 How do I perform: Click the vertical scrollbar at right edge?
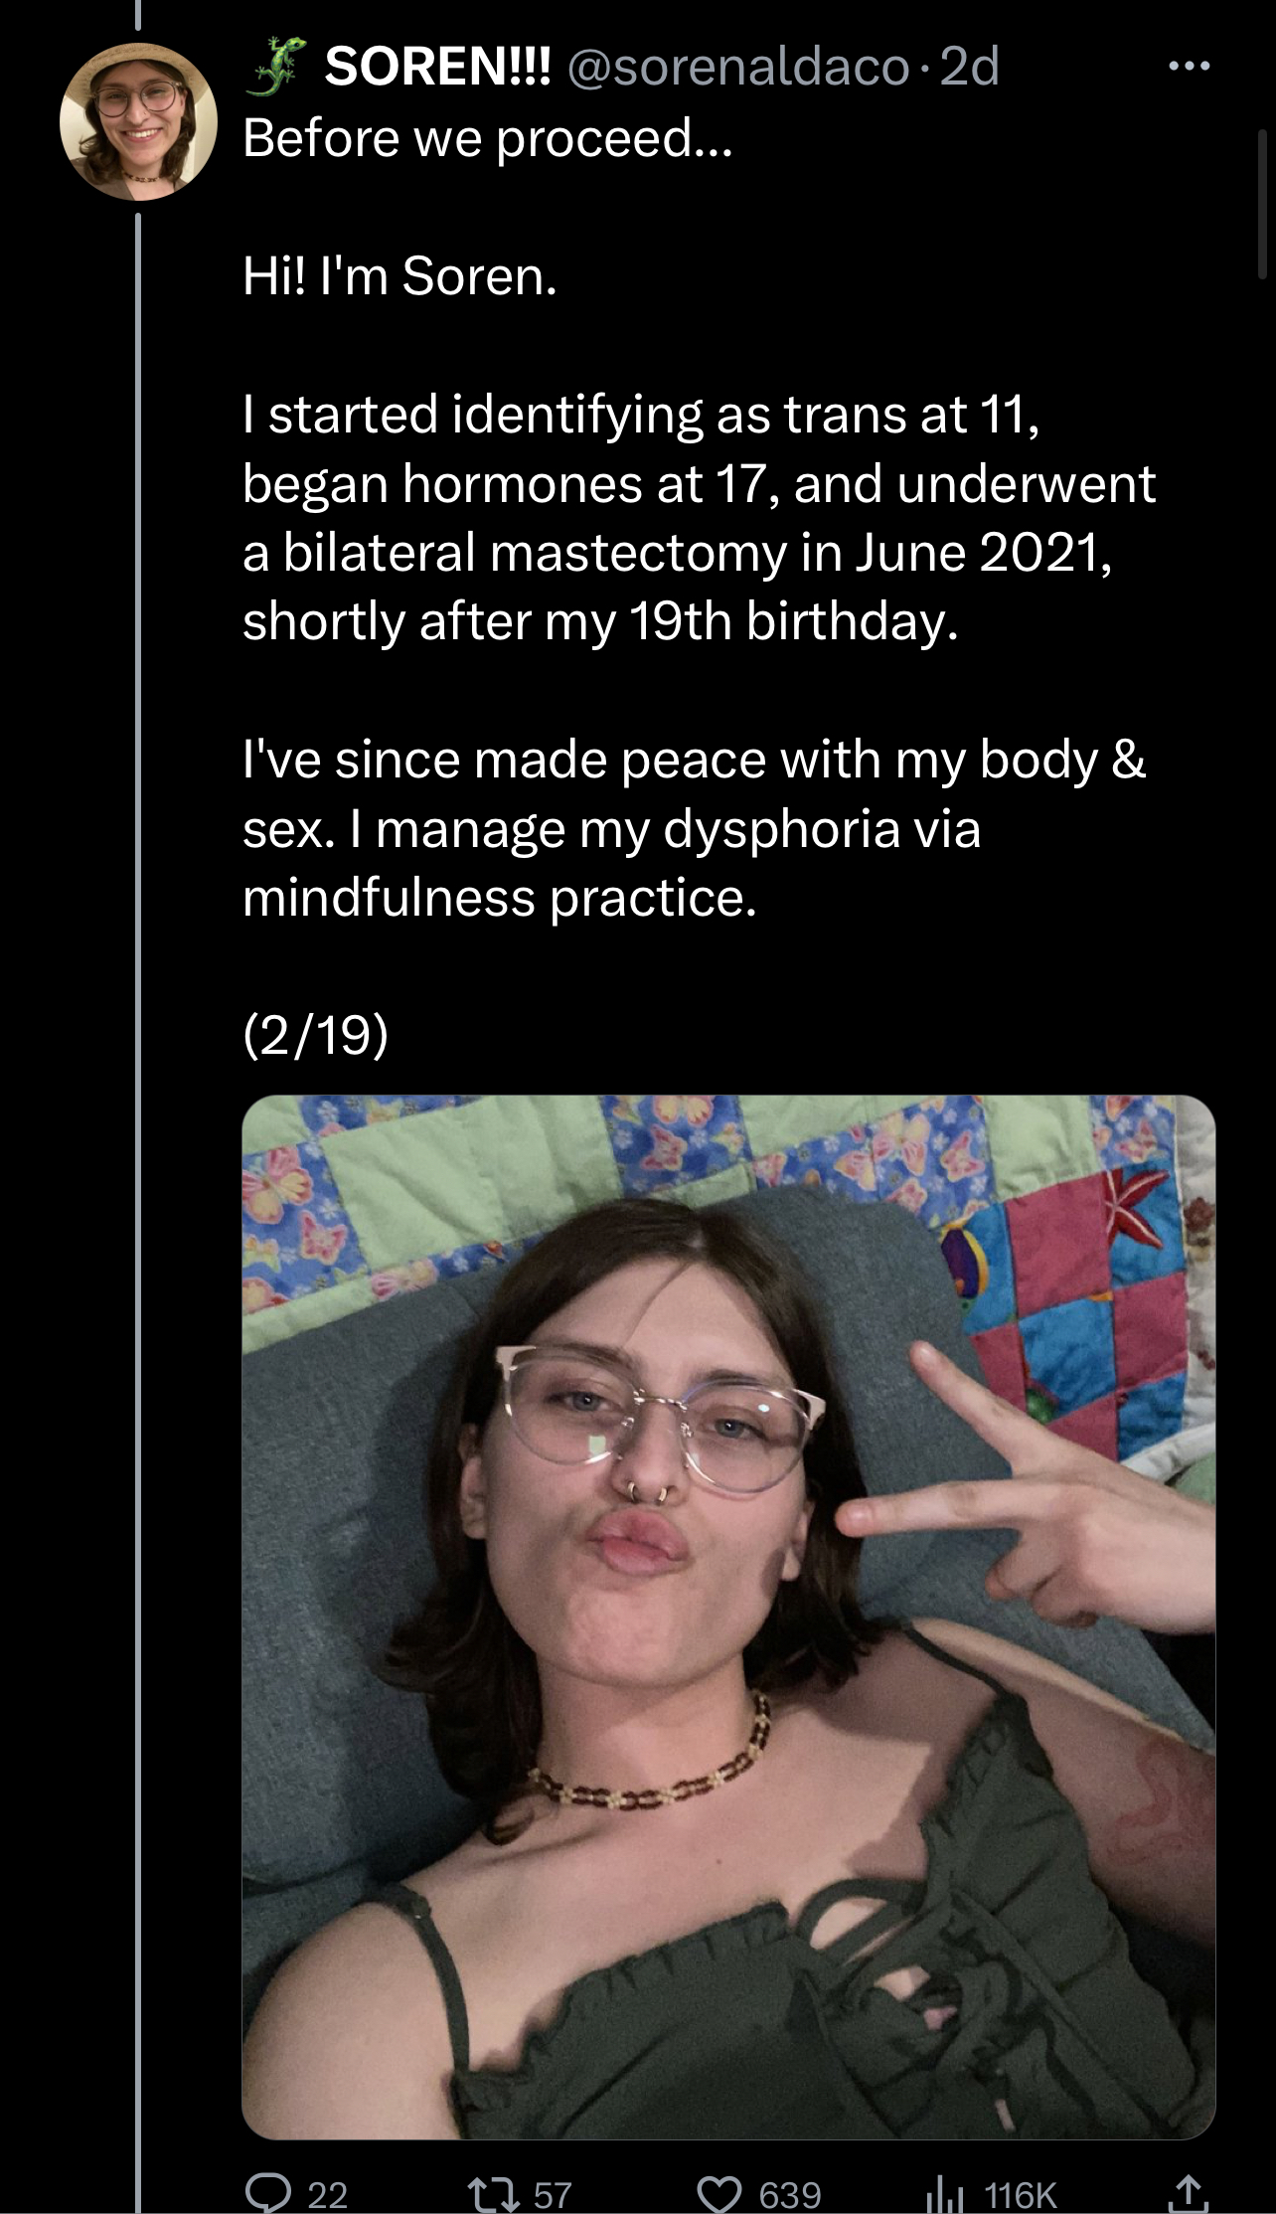(x=1262, y=204)
